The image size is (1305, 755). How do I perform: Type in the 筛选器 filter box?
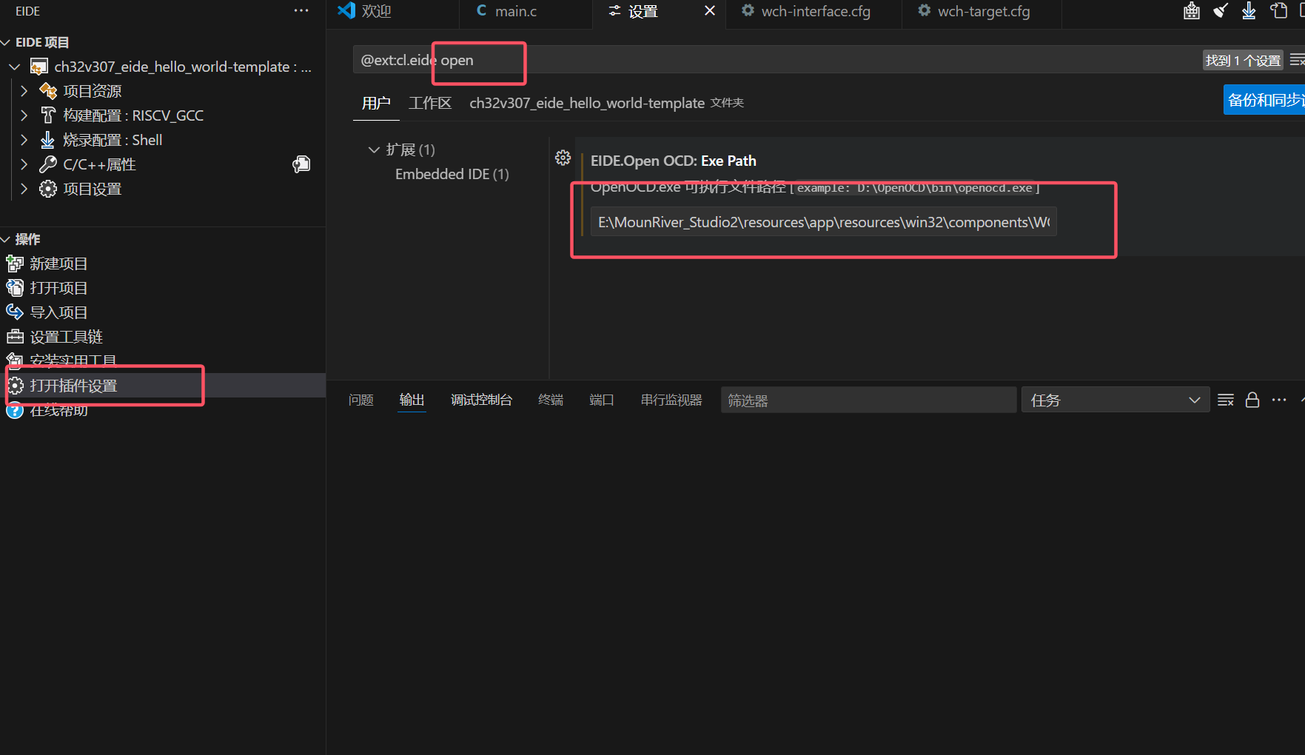pos(868,400)
